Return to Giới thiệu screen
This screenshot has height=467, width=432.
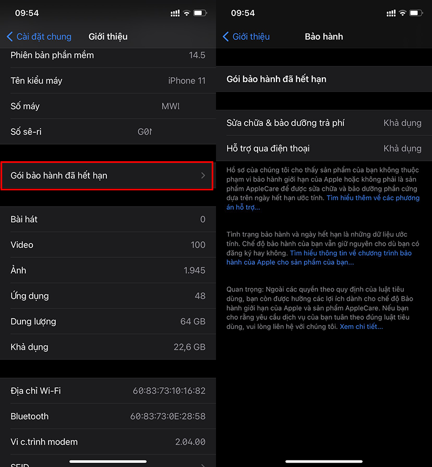tap(251, 37)
